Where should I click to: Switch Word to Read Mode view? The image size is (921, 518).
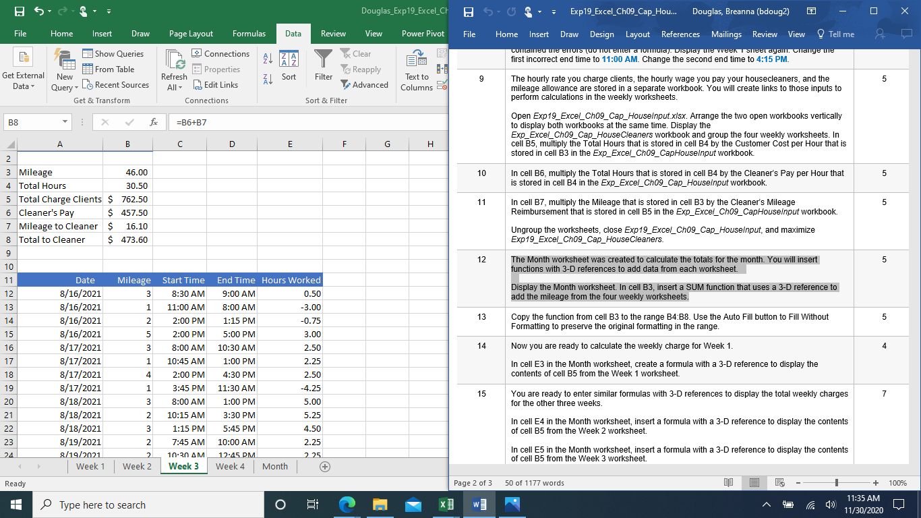point(729,483)
